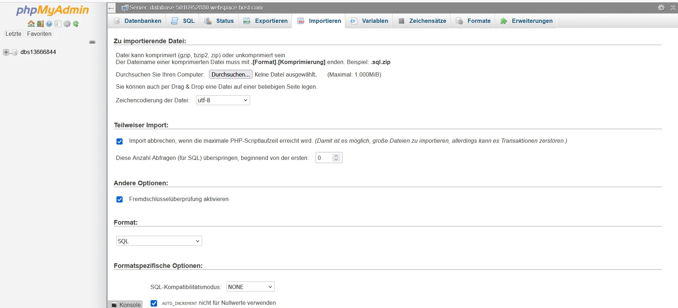Click 'Keine Datei ausgewählt.' text
The image size is (678, 308).
pos(286,74)
